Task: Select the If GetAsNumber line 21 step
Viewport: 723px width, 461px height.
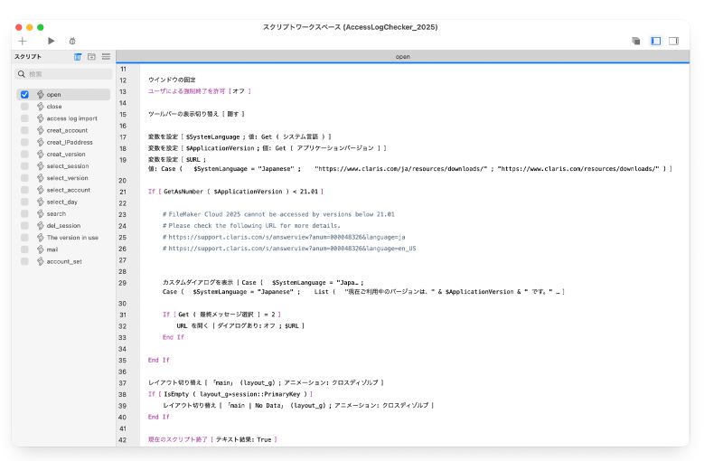Action: click(235, 192)
